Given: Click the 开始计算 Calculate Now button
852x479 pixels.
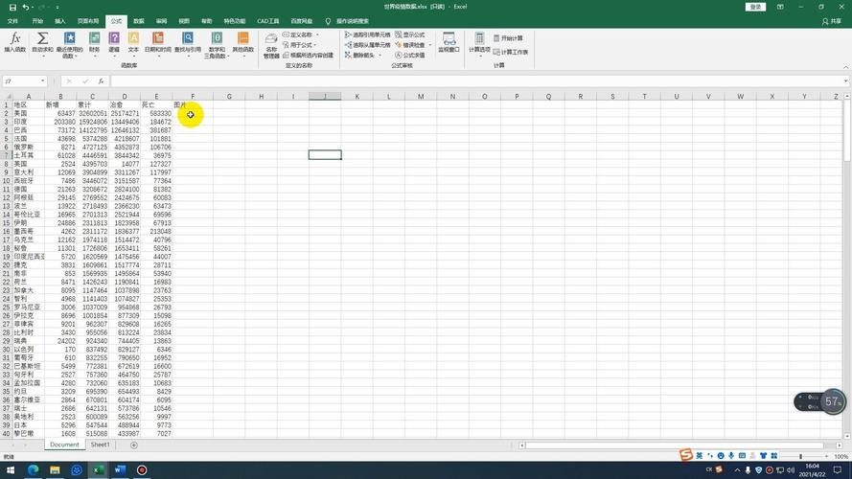Looking at the screenshot, I should (508, 38).
